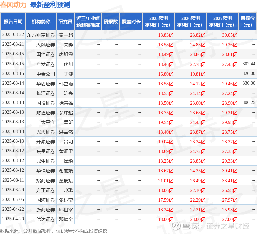Select the 机构简称 column header

click(x=41, y=21)
